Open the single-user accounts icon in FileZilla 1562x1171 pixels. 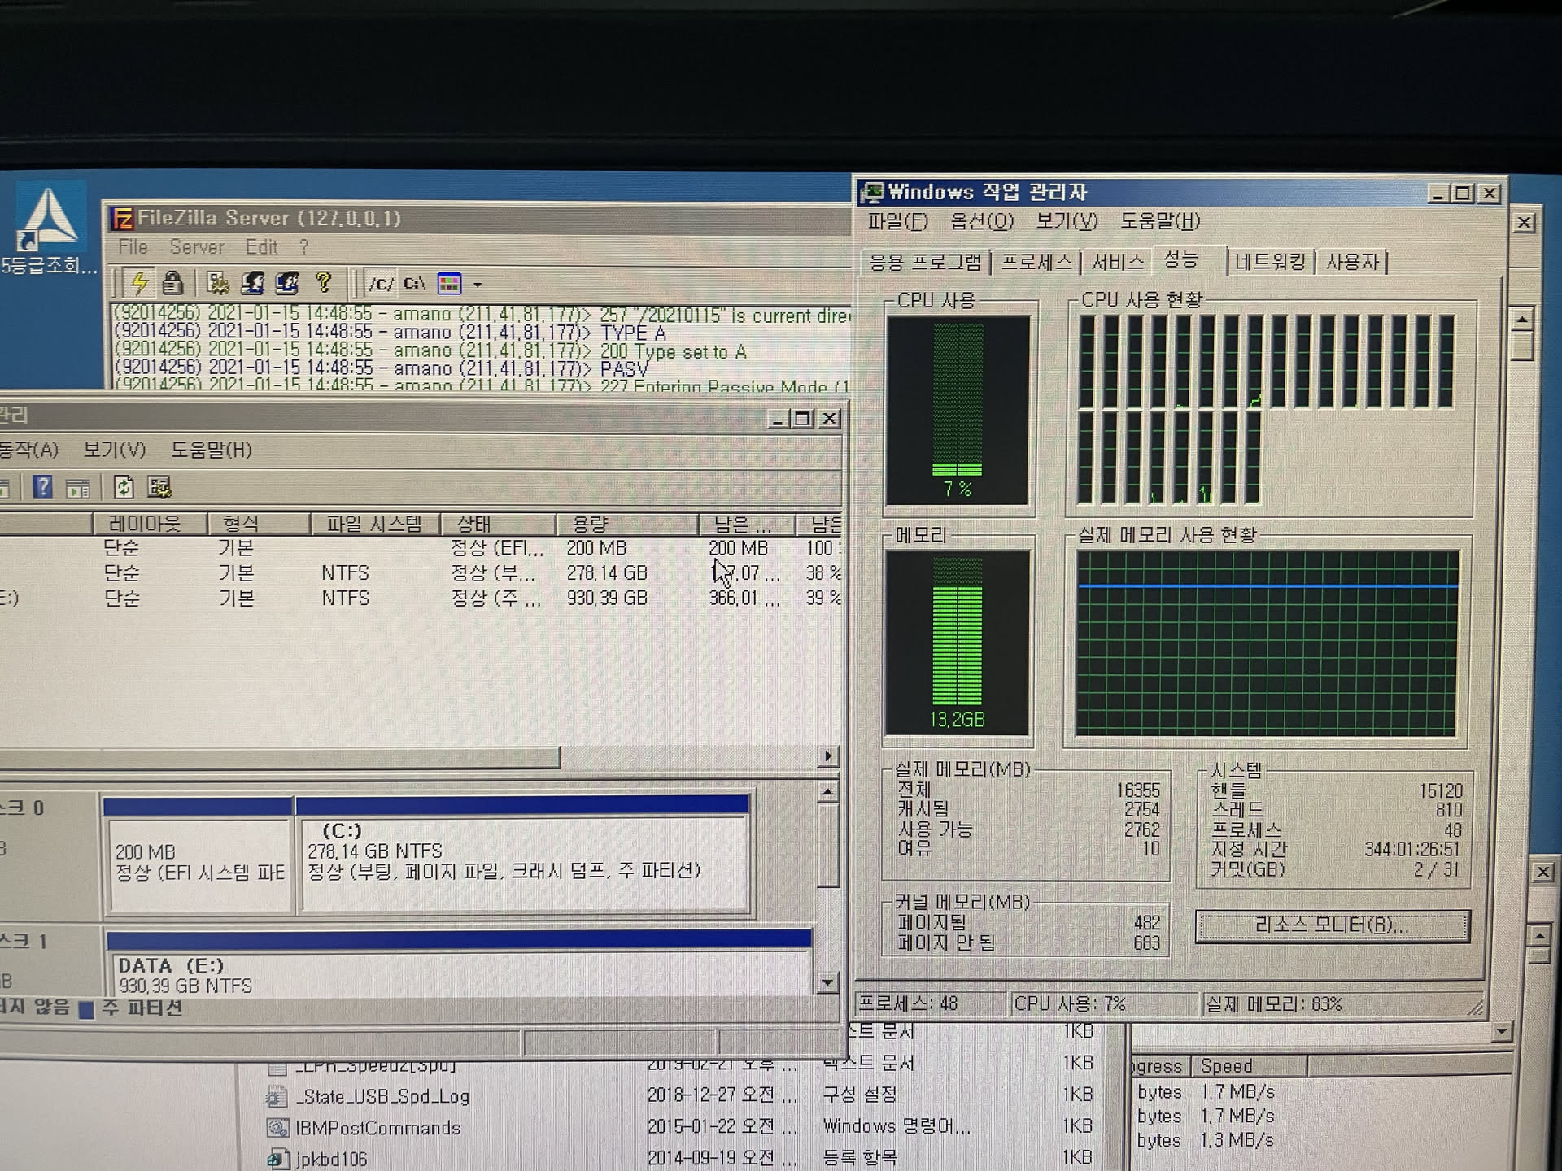[x=253, y=283]
